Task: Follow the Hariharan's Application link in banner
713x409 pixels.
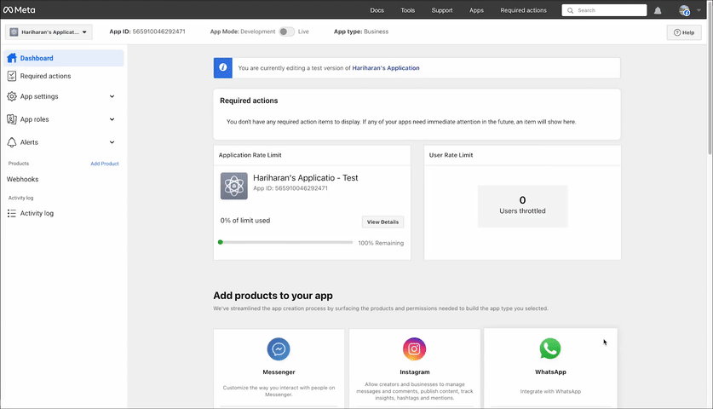Action: coord(386,68)
